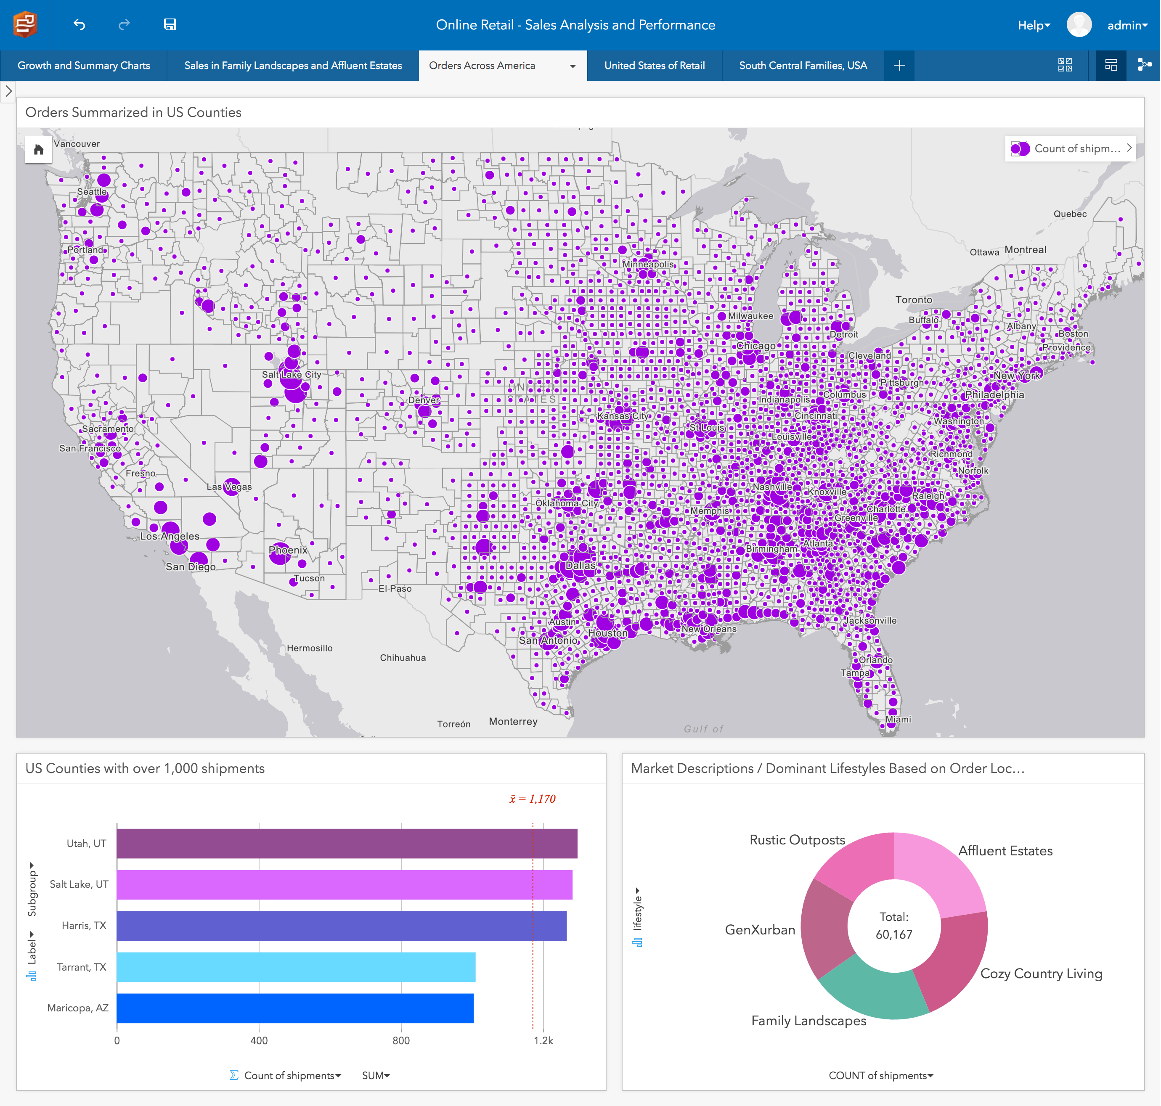Save the workbook with disk icon
The image size is (1161, 1106).
click(x=170, y=25)
